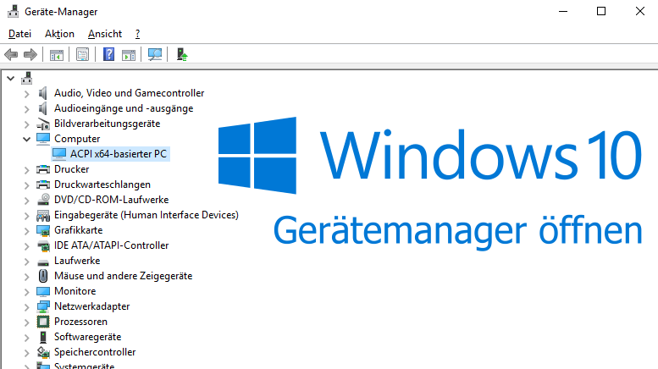
Task: Click the icon beside Softwaregeräte
Action: [x=43, y=337]
